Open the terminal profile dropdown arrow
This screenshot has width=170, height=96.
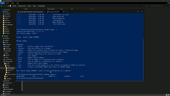pyautogui.click(x=66, y=11)
